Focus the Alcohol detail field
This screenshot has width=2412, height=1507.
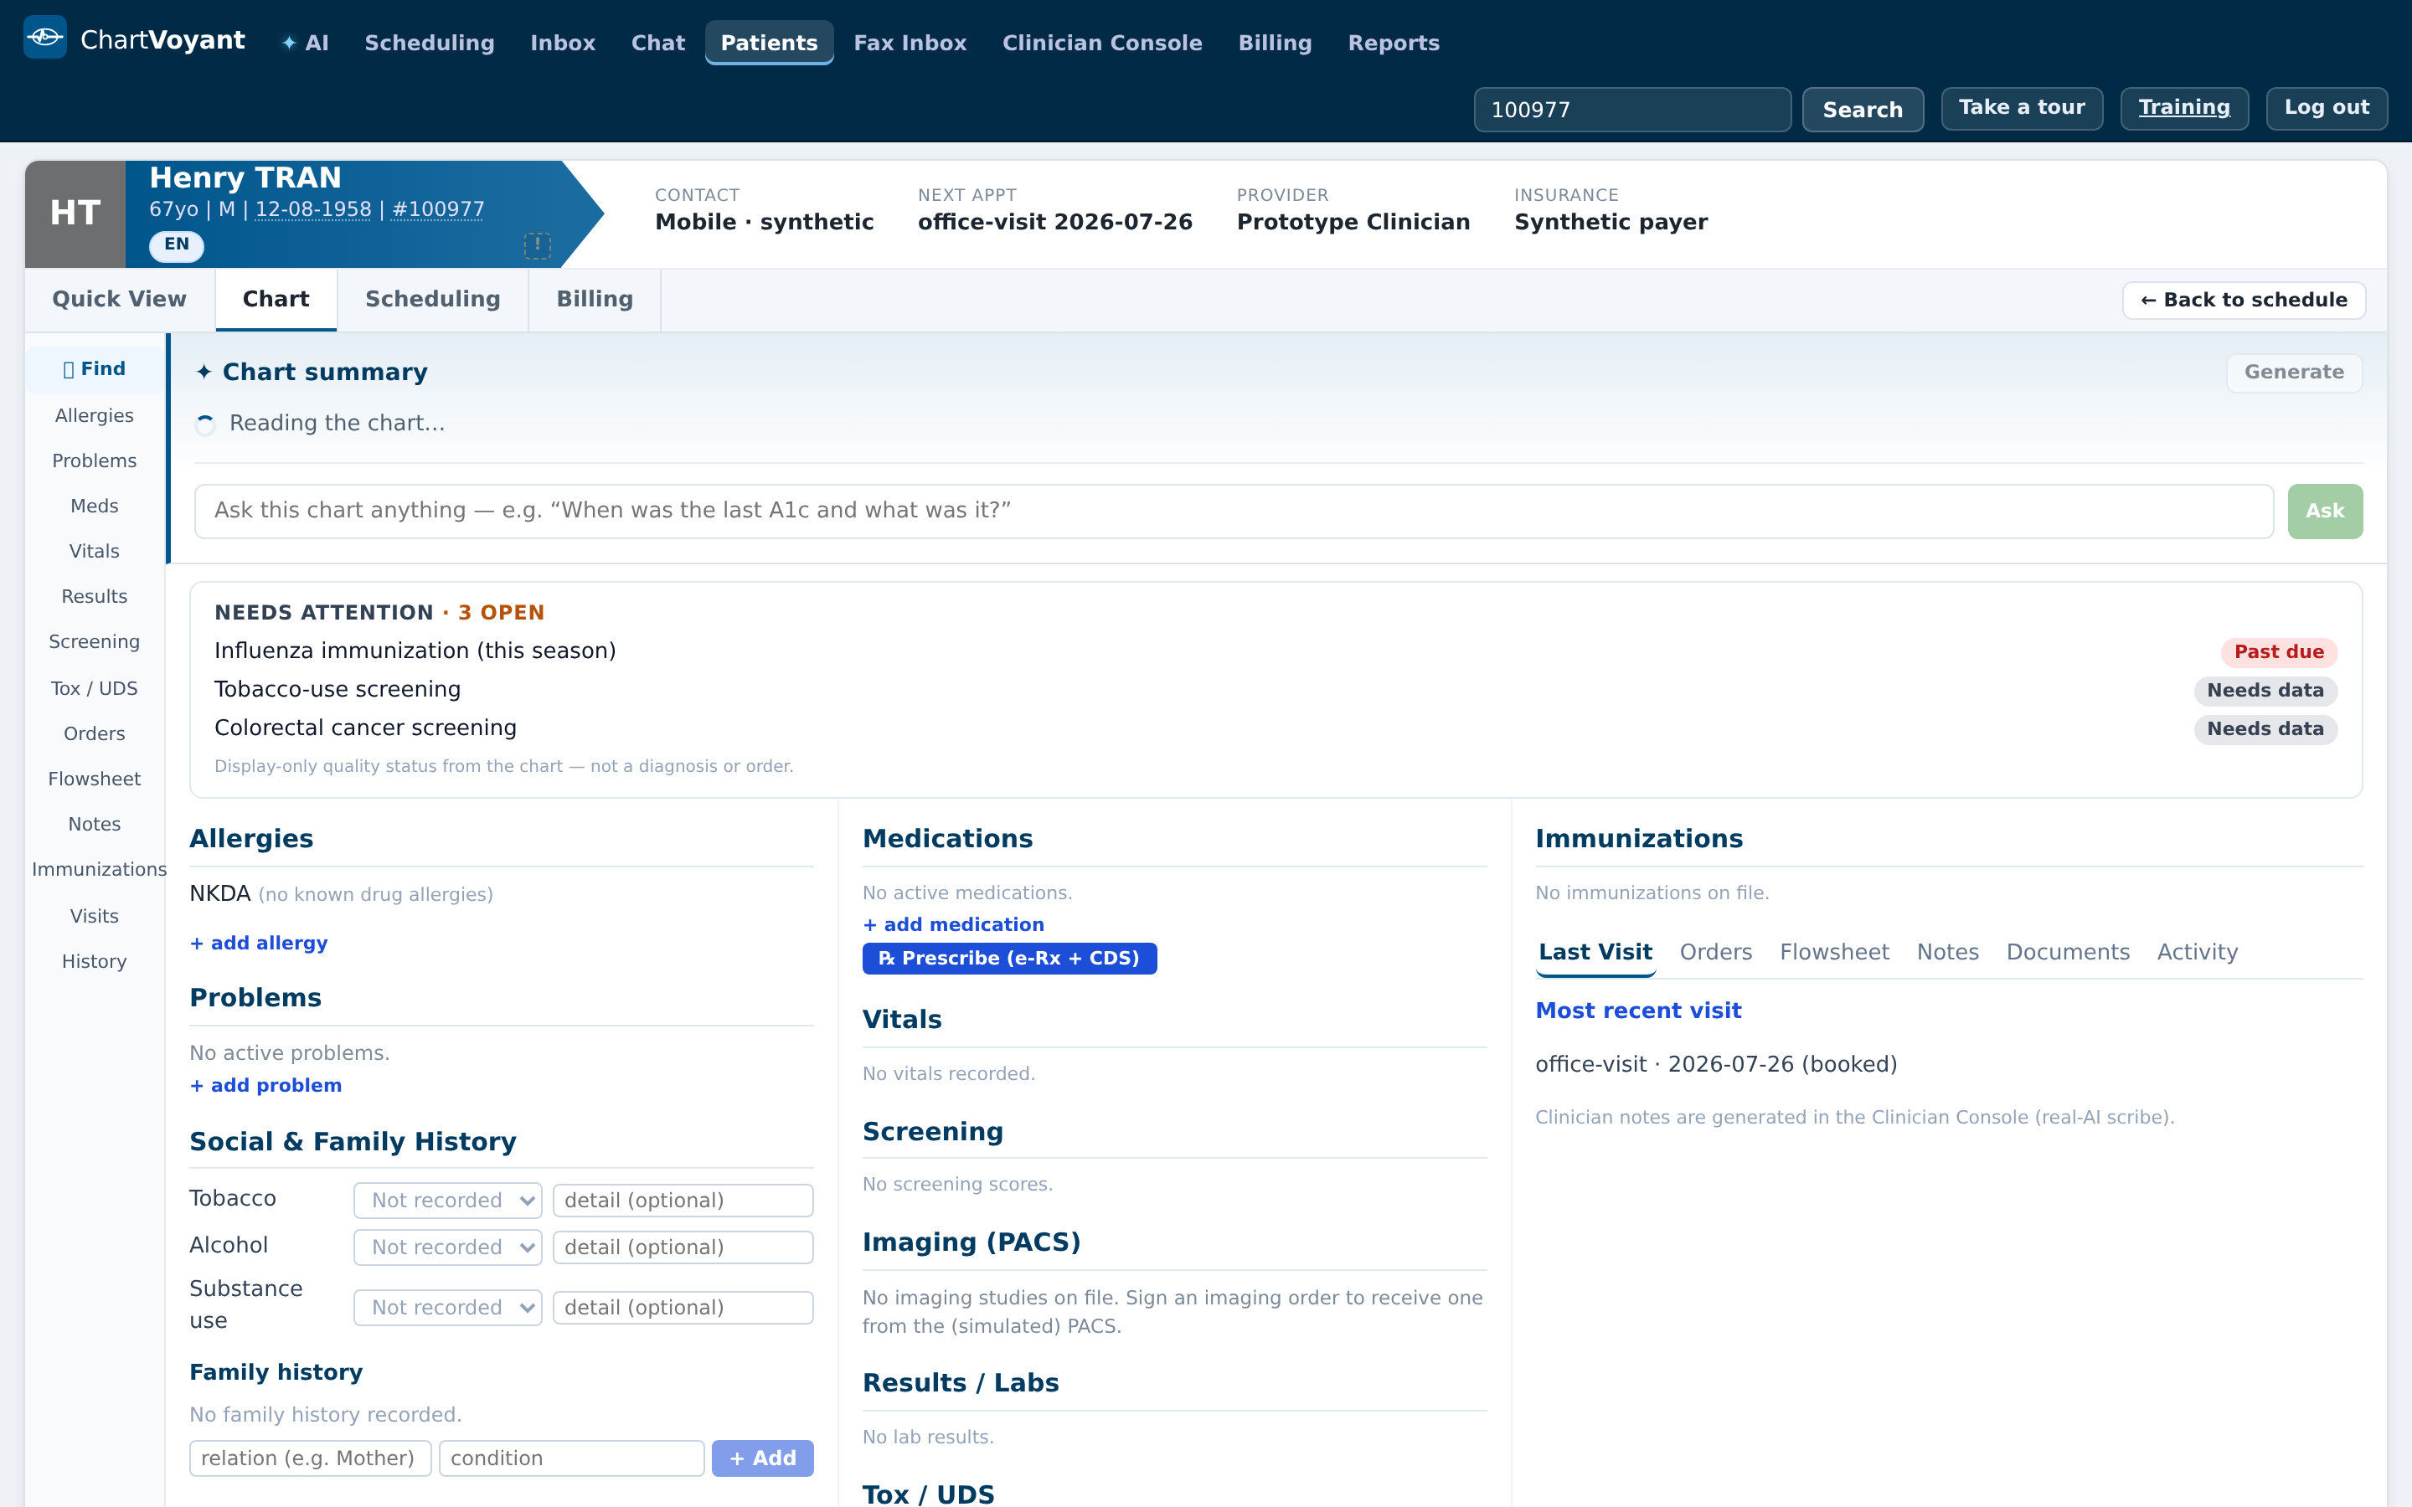[x=683, y=1247]
